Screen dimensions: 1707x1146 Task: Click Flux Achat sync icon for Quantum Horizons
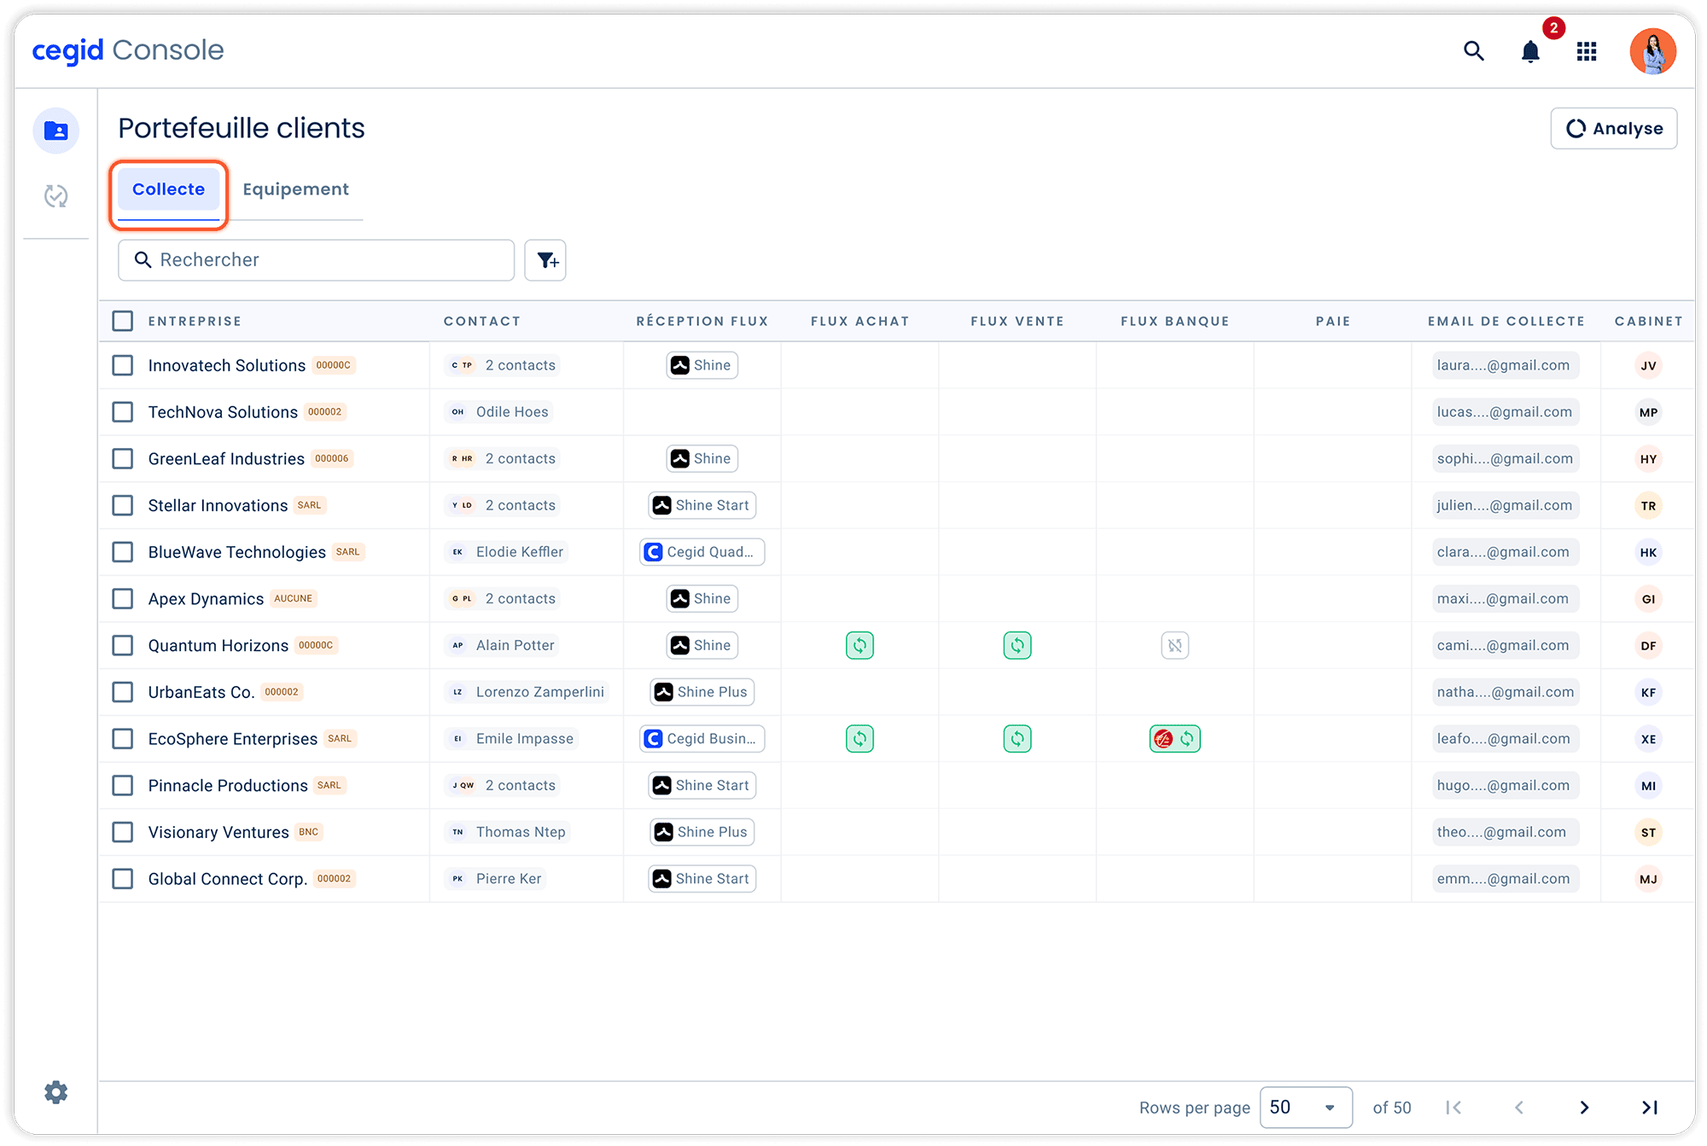coord(859,645)
